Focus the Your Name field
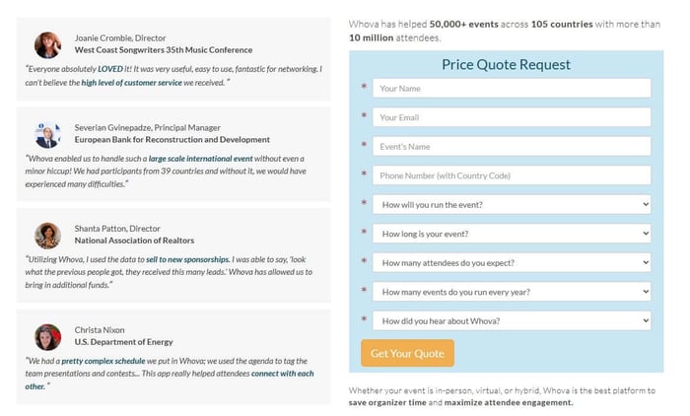The height and width of the screenshot is (416, 690). tap(512, 88)
